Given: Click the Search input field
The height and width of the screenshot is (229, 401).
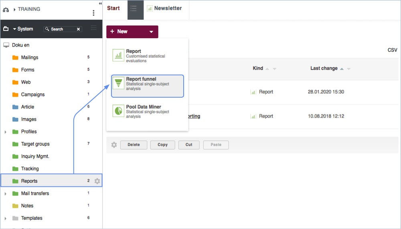Looking at the screenshot, I should pos(62,29).
